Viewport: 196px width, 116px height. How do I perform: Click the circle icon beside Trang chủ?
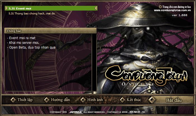[x=160, y=7]
